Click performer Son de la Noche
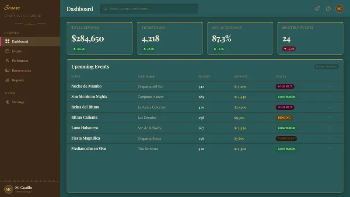The width and height of the screenshot is (350, 197). (x=150, y=128)
